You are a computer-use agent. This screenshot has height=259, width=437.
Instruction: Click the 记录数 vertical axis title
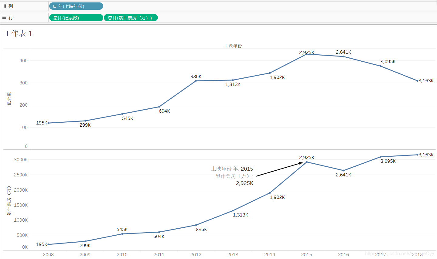(9, 99)
